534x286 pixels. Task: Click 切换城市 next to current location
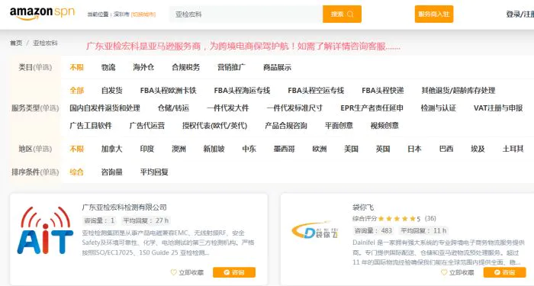click(x=143, y=14)
